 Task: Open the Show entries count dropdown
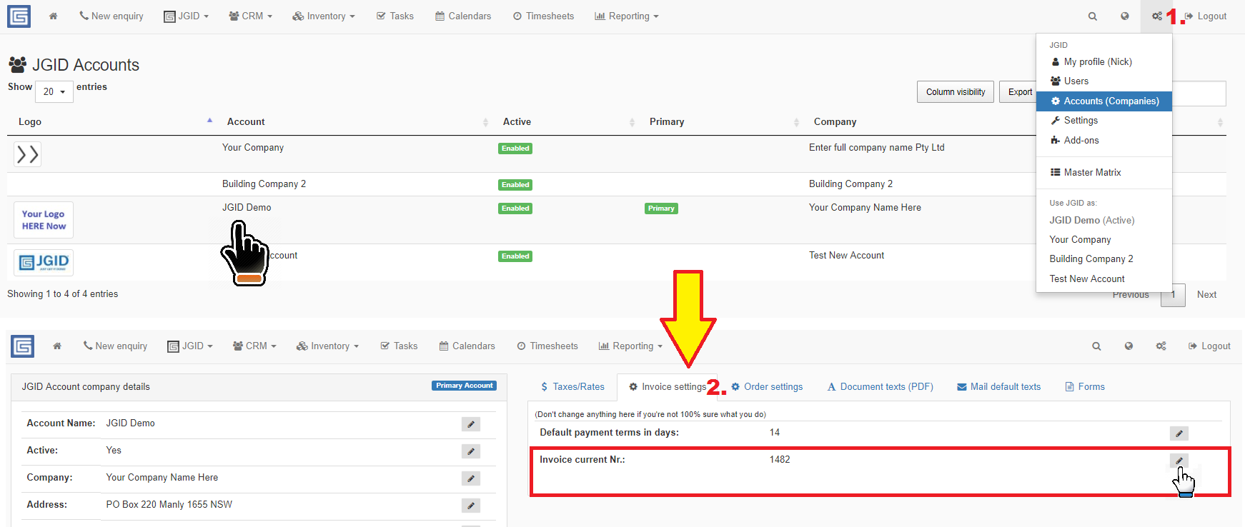click(x=54, y=91)
